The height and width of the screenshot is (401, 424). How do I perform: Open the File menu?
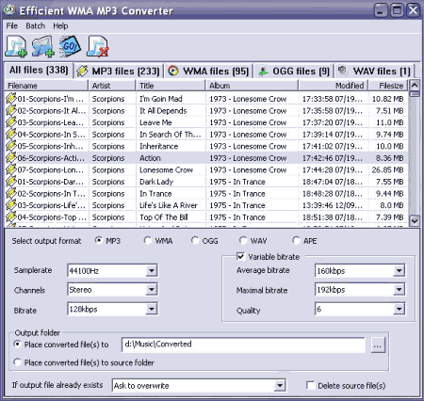tap(12, 25)
